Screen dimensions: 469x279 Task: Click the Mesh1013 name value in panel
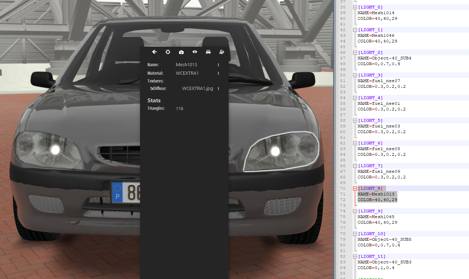(x=186, y=65)
